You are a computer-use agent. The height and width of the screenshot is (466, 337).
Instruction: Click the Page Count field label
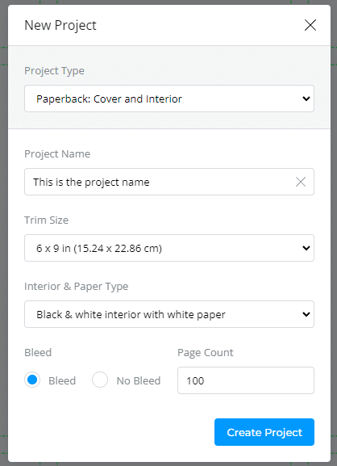coord(206,352)
